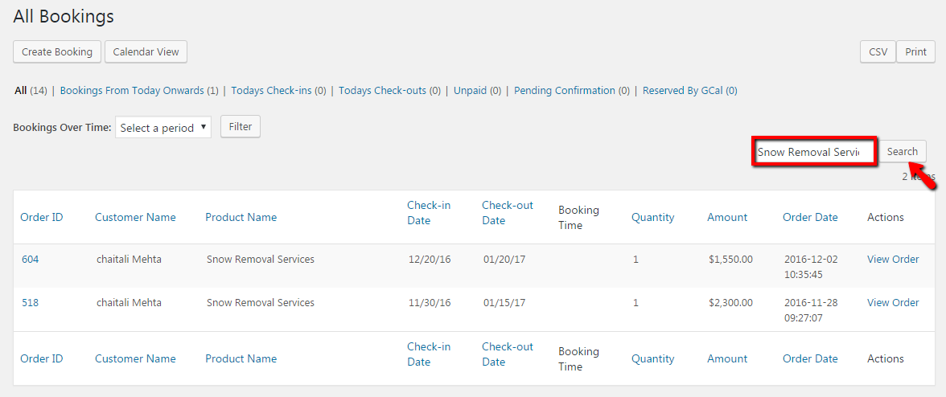
Task: Filter by Todays Check-outs
Action: [383, 91]
